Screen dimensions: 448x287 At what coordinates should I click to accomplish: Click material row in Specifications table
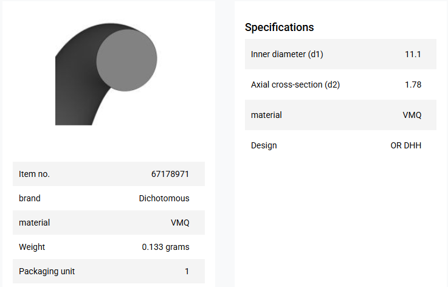pyautogui.click(x=340, y=115)
